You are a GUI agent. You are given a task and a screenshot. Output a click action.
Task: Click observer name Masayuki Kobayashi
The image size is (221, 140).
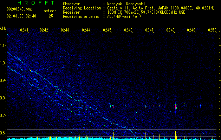coord(126,4)
